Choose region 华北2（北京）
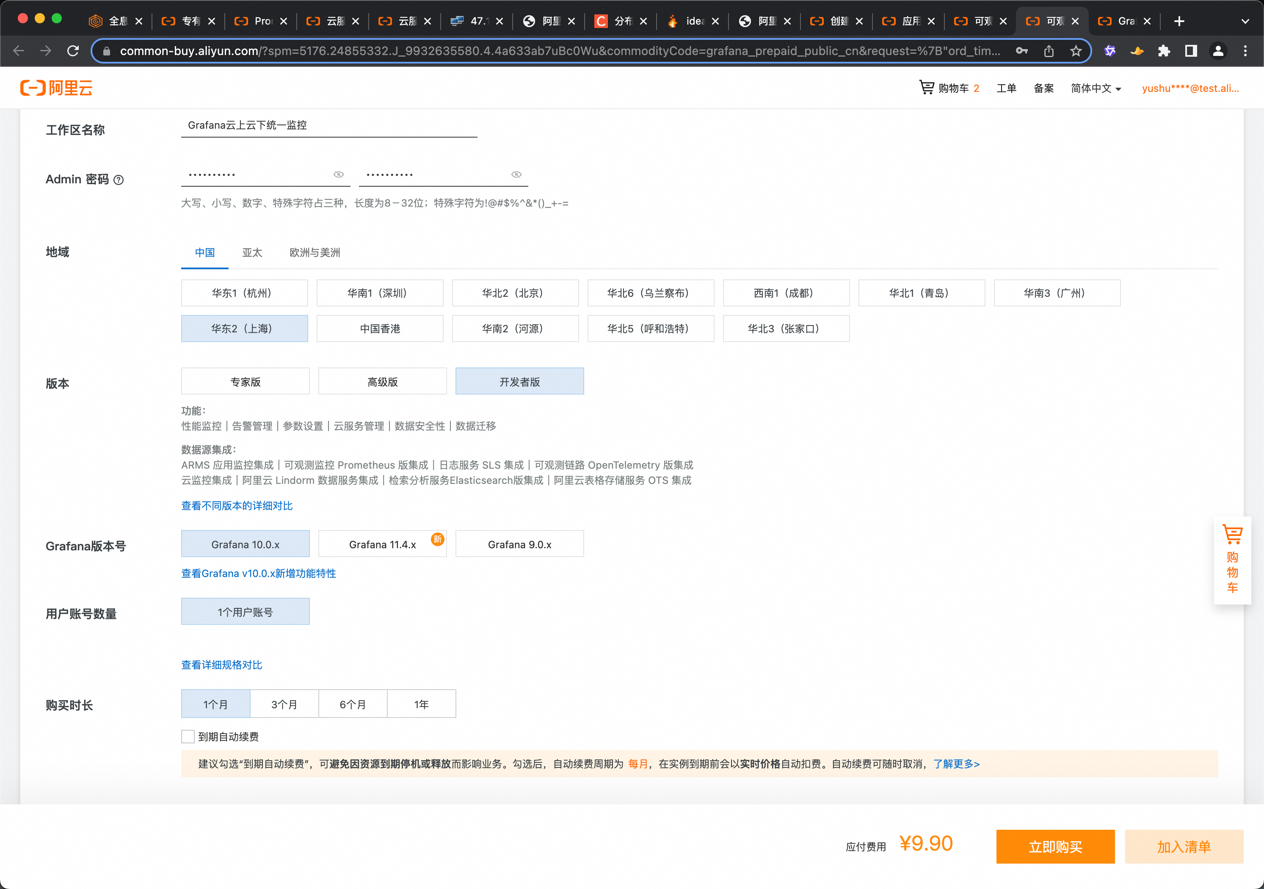Screen dimensions: 1264x889 pyautogui.click(x=515, y=293)
